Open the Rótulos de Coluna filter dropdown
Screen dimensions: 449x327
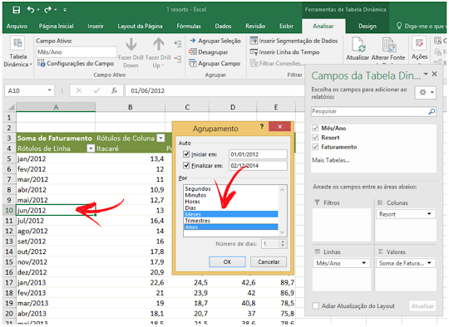161,139
